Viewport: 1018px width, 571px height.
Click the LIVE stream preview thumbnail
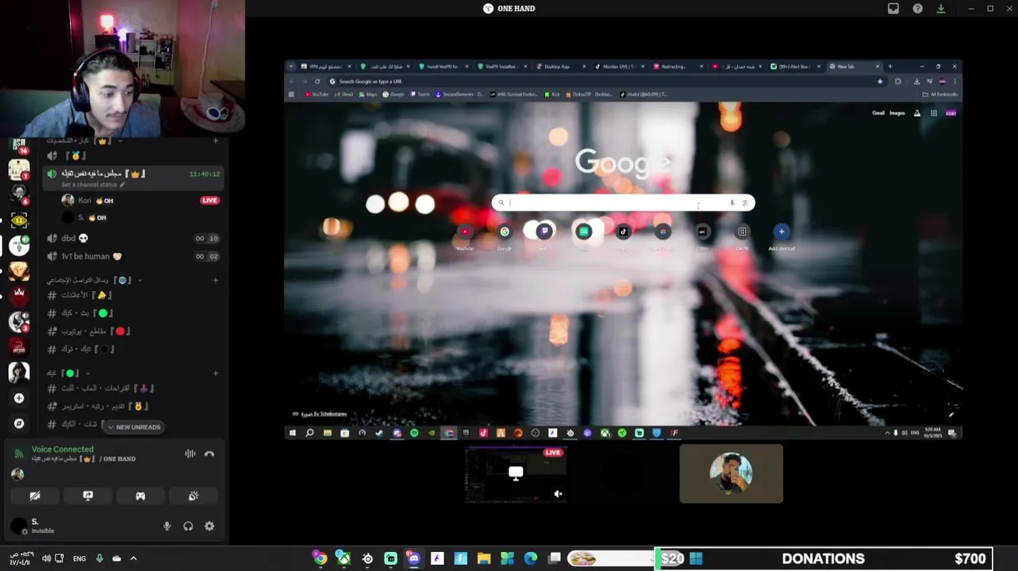click(516, 474)
